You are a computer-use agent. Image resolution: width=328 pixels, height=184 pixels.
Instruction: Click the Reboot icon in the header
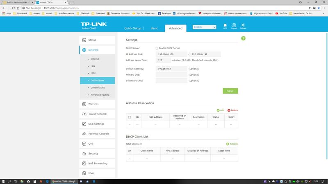(x=243, y=25)
